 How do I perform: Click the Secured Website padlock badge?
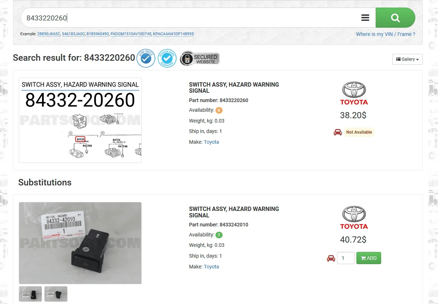200,58
